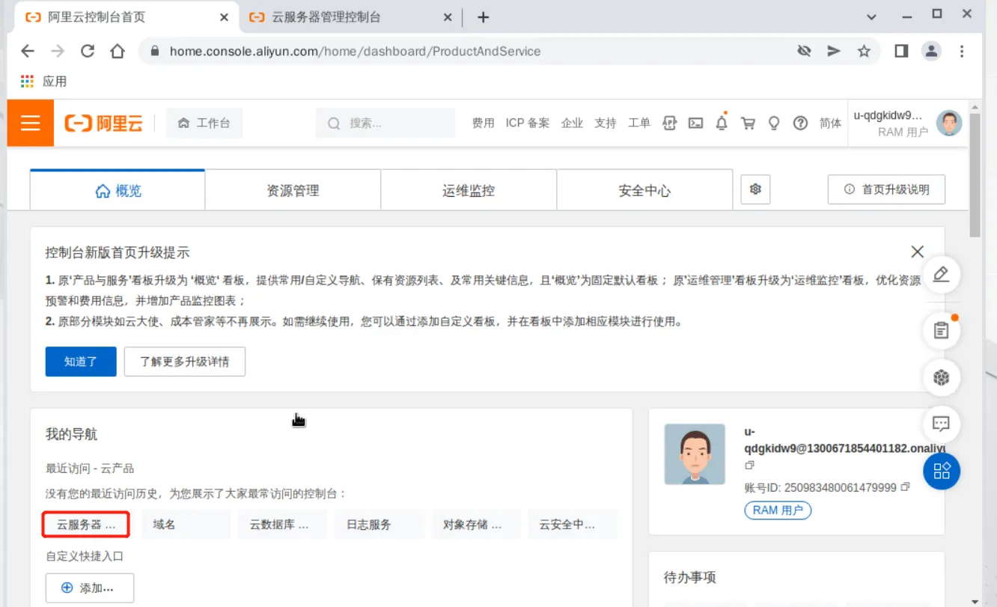Click the address bar URL
The image size is (997, 607).
(x=355, y=51)
